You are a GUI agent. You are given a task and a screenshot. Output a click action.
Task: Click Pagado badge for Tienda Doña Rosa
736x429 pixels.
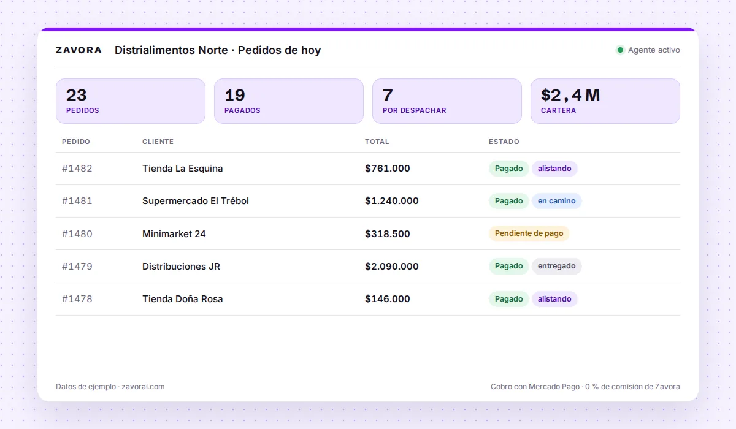509,299
